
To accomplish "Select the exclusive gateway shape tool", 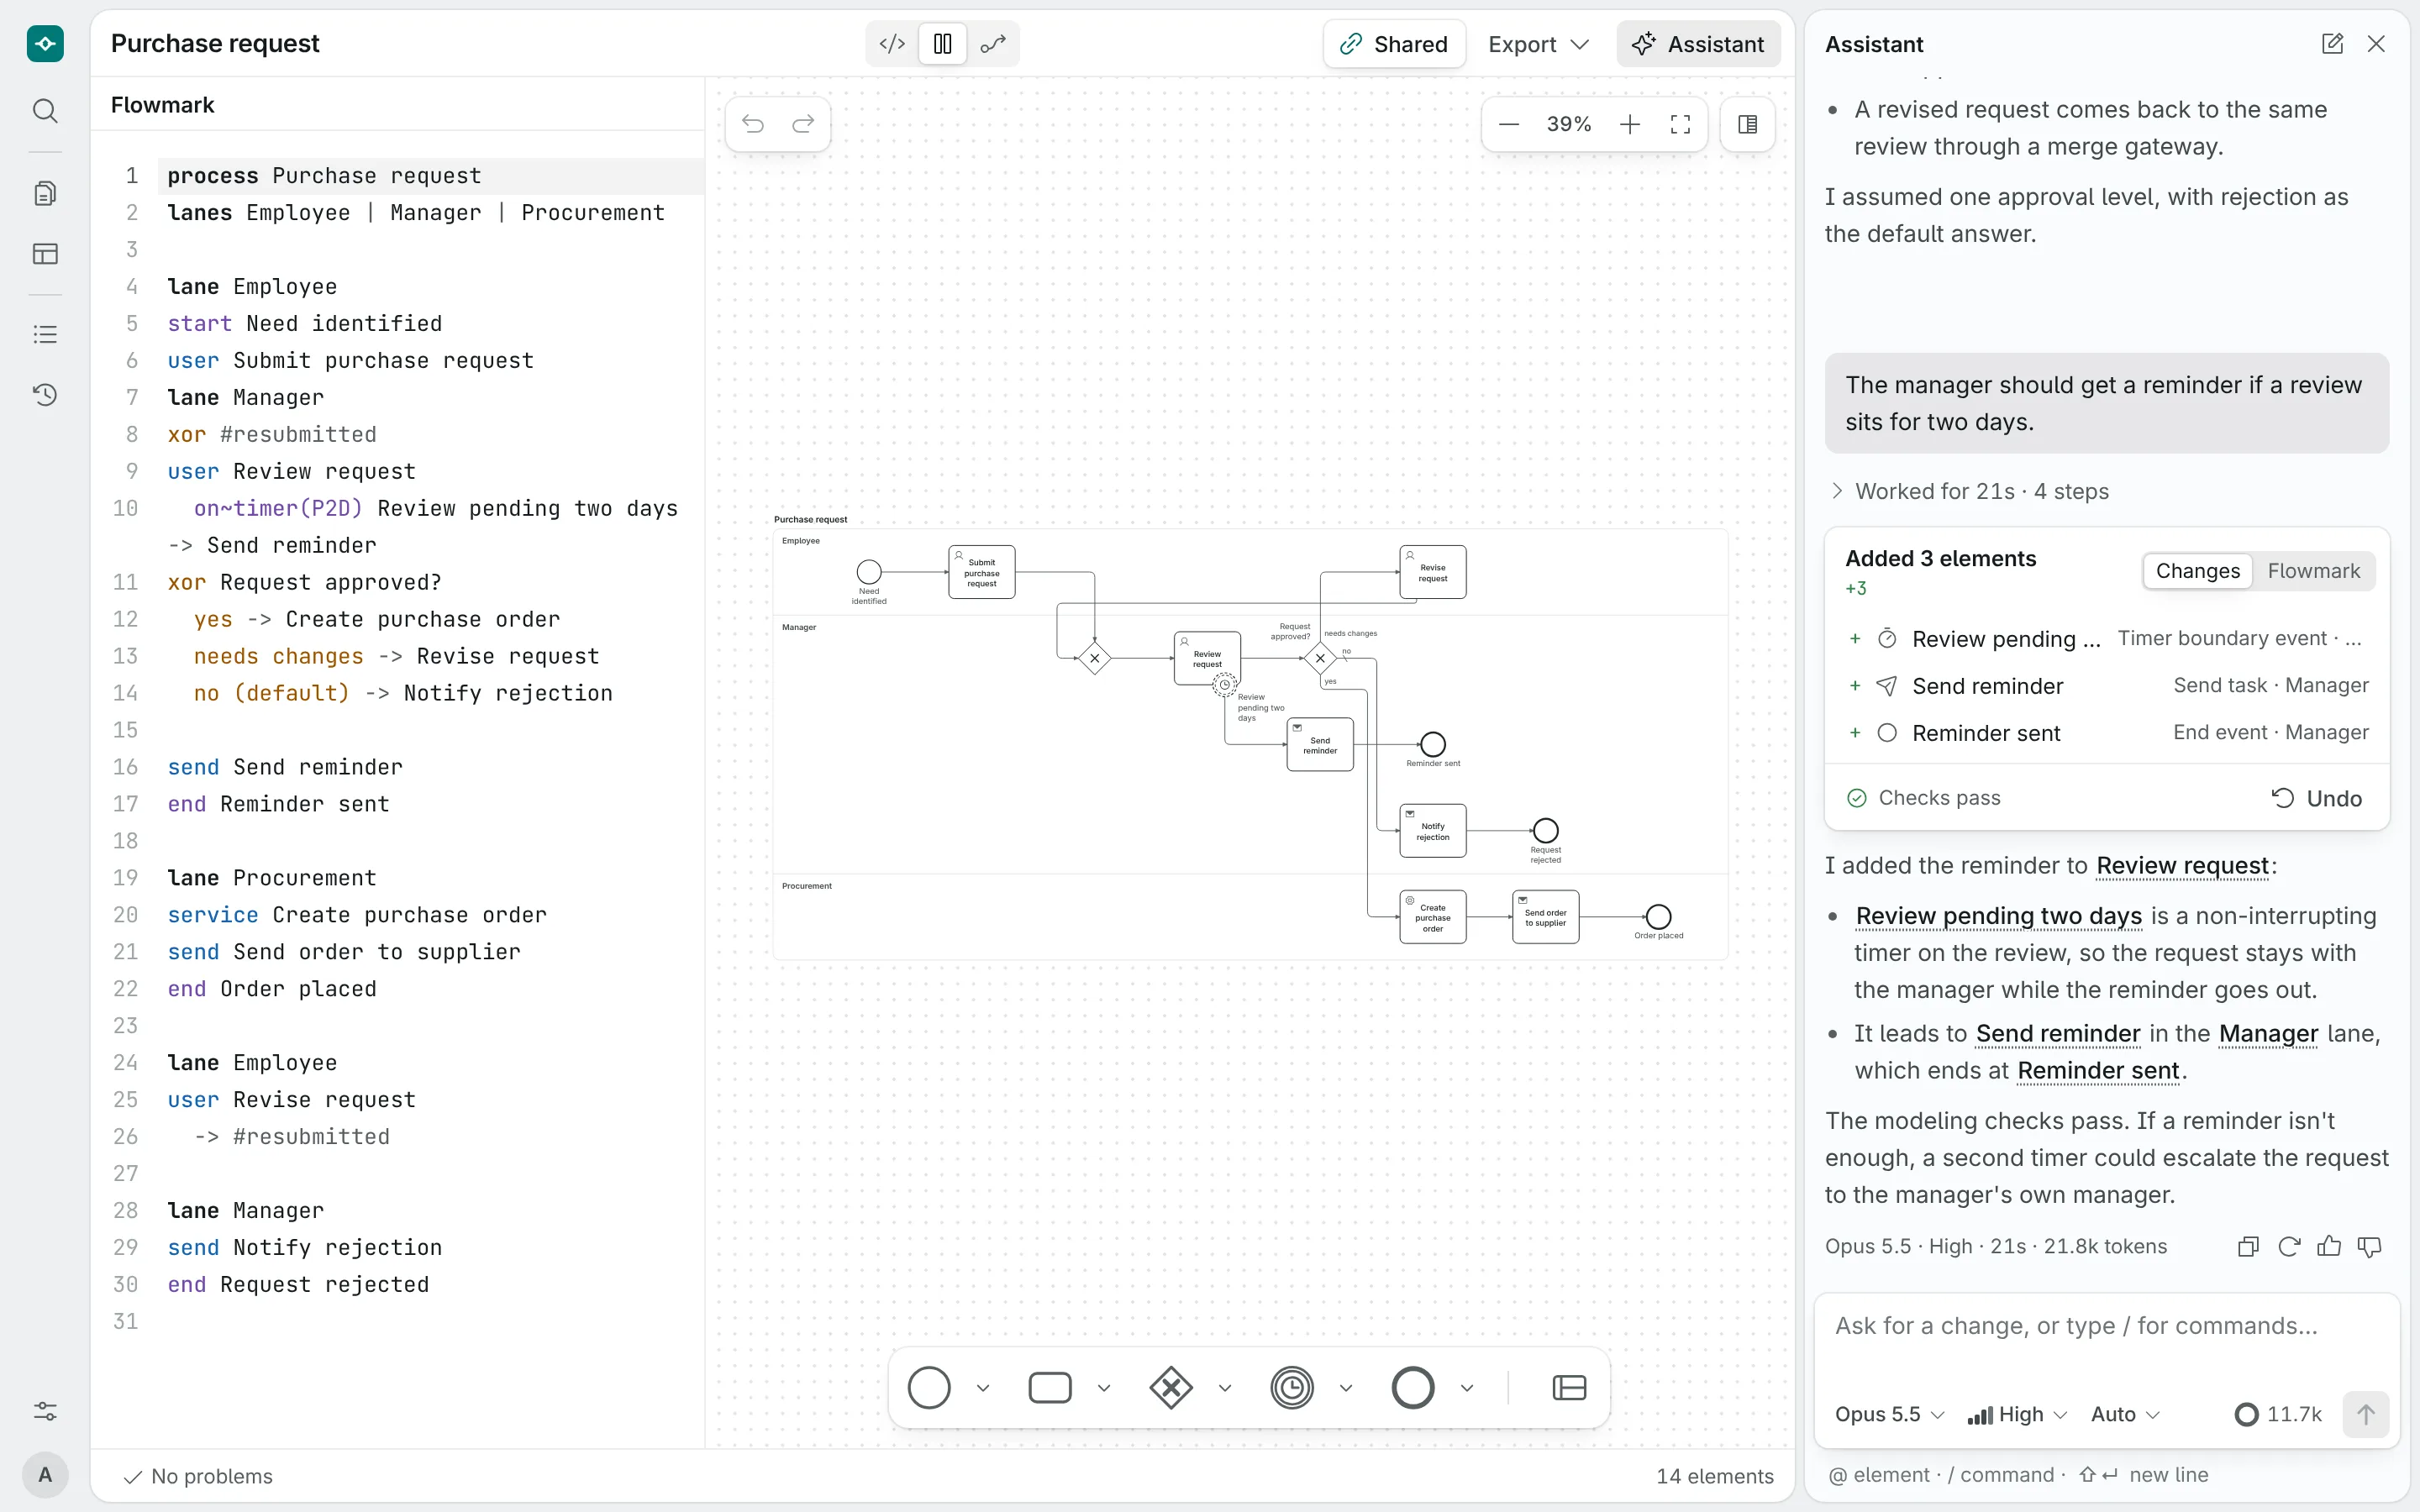I will (x=1171, y=1388).
